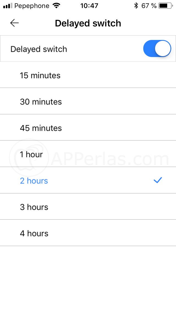Pick the 45 minutes delay option
The width and height of the screenshot is (176, 313).
pyautogui.click(x=41, y=128)
